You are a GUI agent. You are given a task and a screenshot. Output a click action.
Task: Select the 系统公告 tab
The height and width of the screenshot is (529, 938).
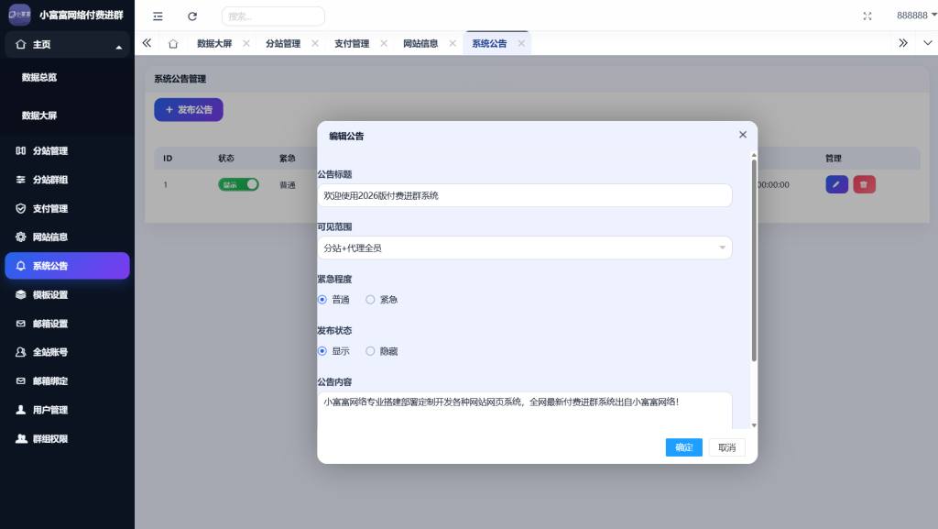tap(489, 43)
